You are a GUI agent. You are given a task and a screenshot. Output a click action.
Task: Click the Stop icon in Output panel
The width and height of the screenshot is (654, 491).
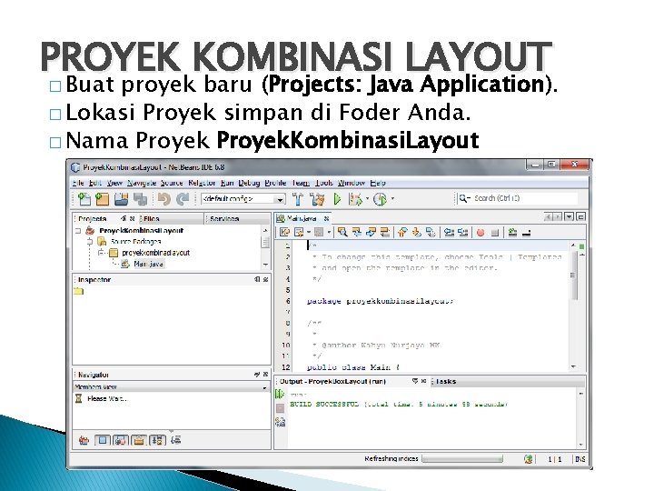(281, 408)
